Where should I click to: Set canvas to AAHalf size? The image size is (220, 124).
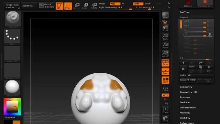click(x=165, y=54)
